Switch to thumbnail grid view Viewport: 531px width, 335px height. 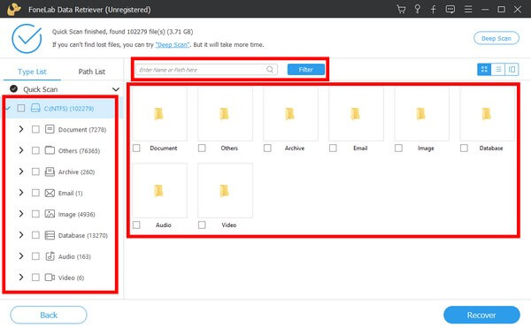(484, 69)
